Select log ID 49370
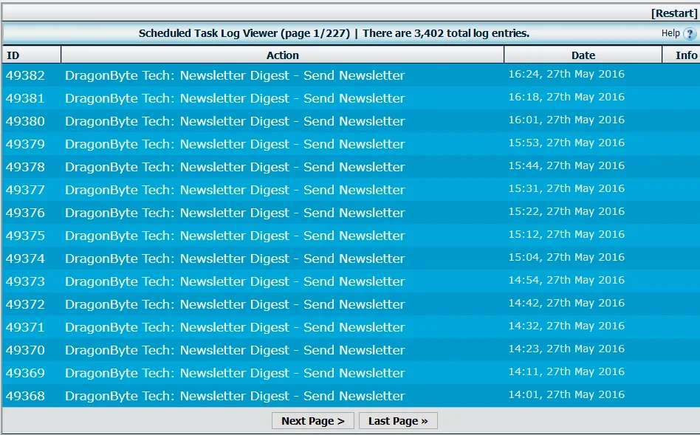The width and height of the screenshot is (700, 435). (x=25, y=349)
